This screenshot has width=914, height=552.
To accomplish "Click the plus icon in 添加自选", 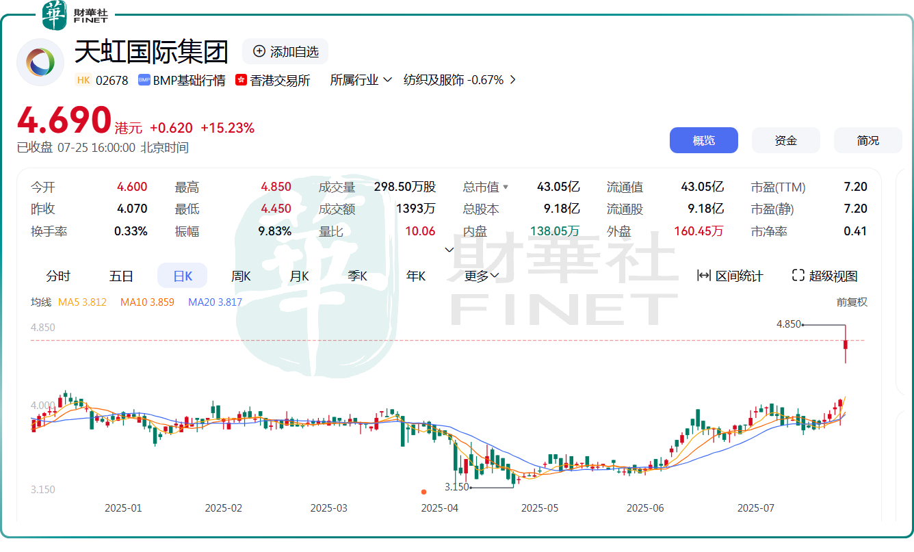I will click(259, 51).
